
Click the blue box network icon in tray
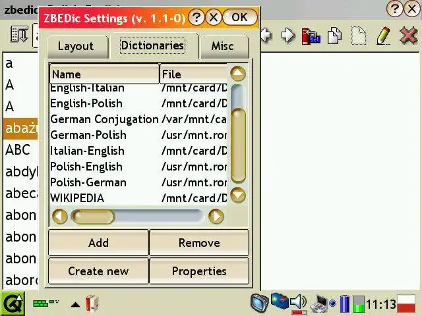(x=280, y=300)
